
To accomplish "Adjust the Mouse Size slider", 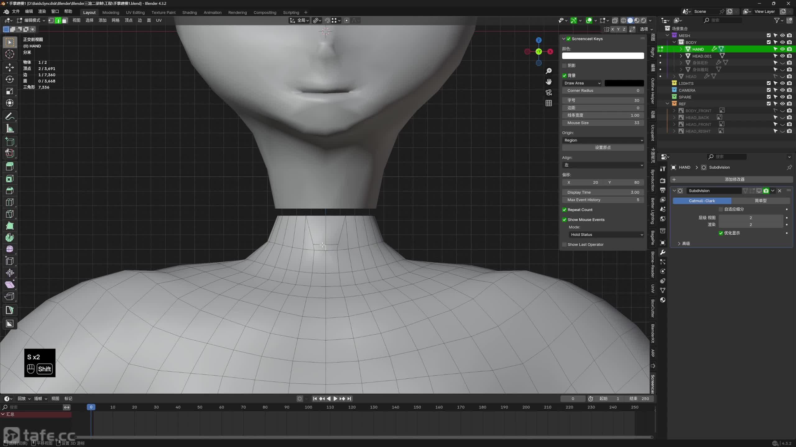I will pos(603,123).
